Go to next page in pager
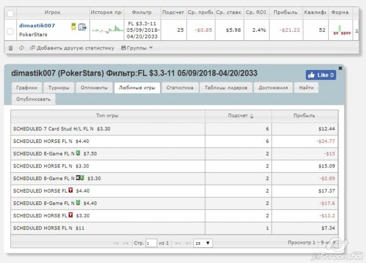Image resolution: width=366 pixels, height=263 pixels. click(x=178, y=243)
